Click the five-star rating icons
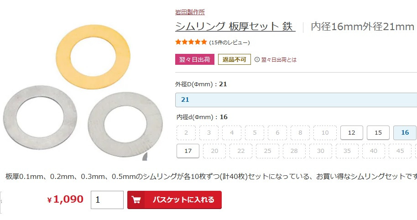The height and width of the screenshot is (220, 417). 191,42
